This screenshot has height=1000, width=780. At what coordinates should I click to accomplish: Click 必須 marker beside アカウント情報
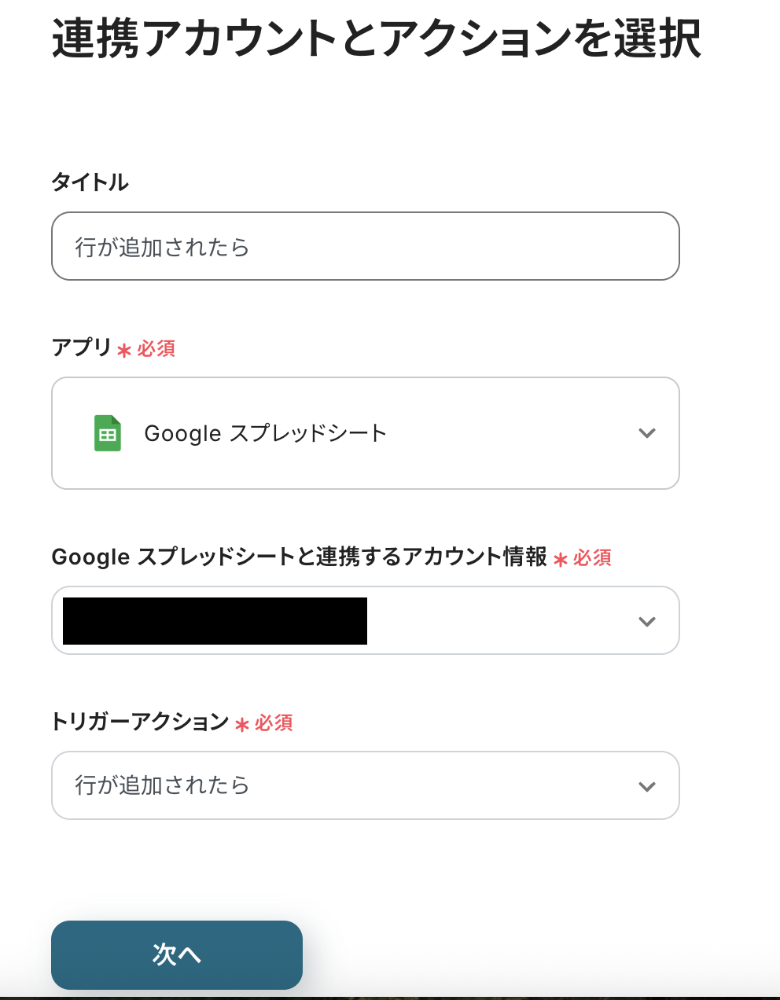pos(592,557)
